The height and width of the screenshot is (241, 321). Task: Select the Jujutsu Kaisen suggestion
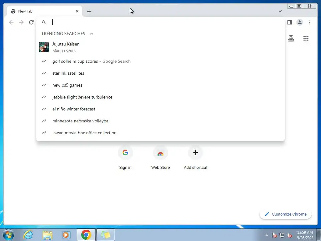click(160, 47)
